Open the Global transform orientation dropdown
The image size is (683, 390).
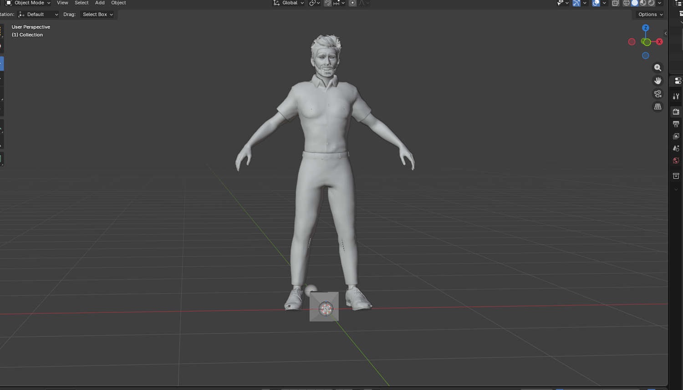pos(289,3)
